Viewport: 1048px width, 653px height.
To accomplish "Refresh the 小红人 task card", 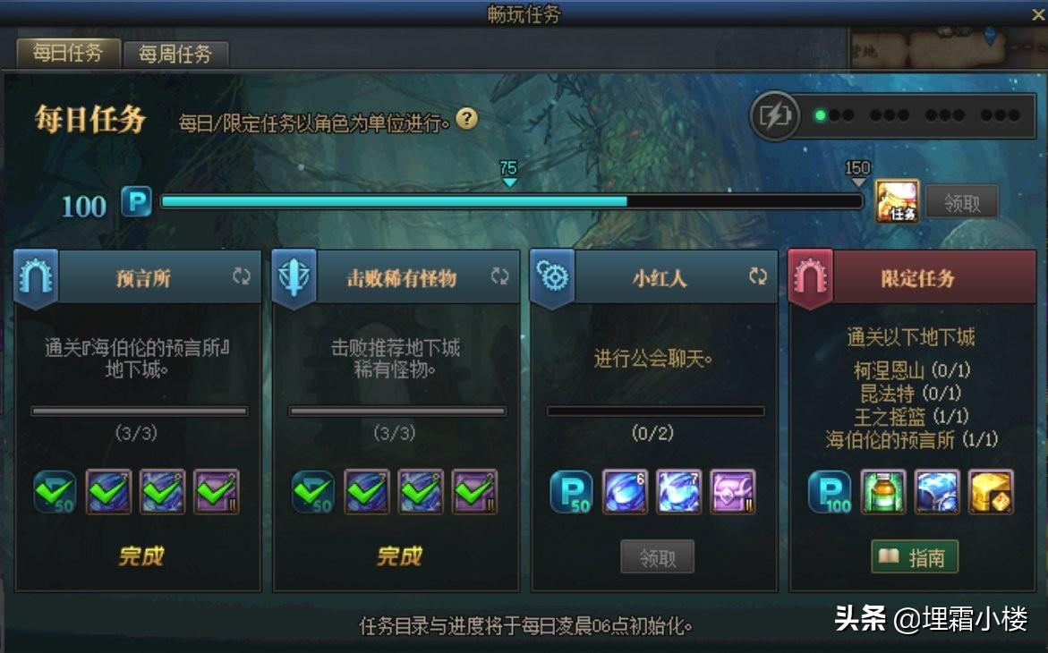I will [757, 276].
